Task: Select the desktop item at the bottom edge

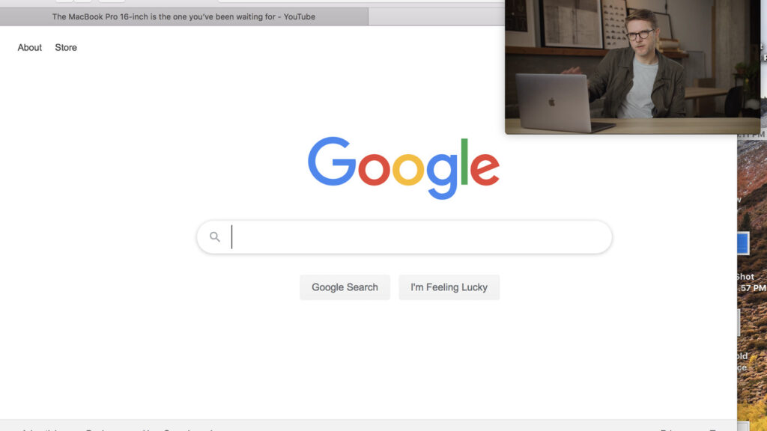Action: click(743, 427)
